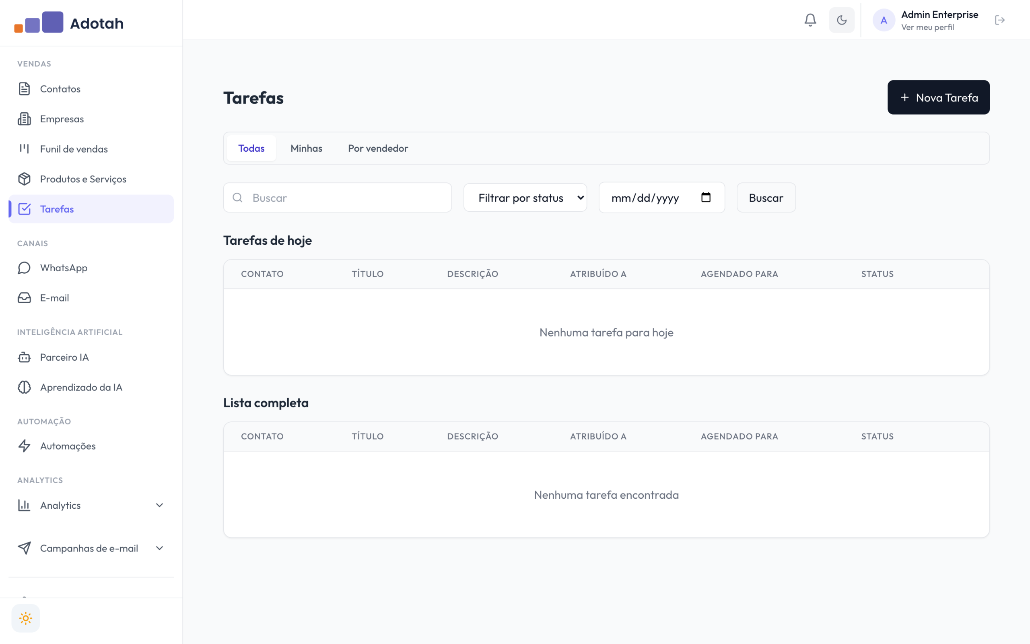This screenshot has width=1030, height=644.
Task: Toggle dark mode moon icon
Action: tap(841, 20)
